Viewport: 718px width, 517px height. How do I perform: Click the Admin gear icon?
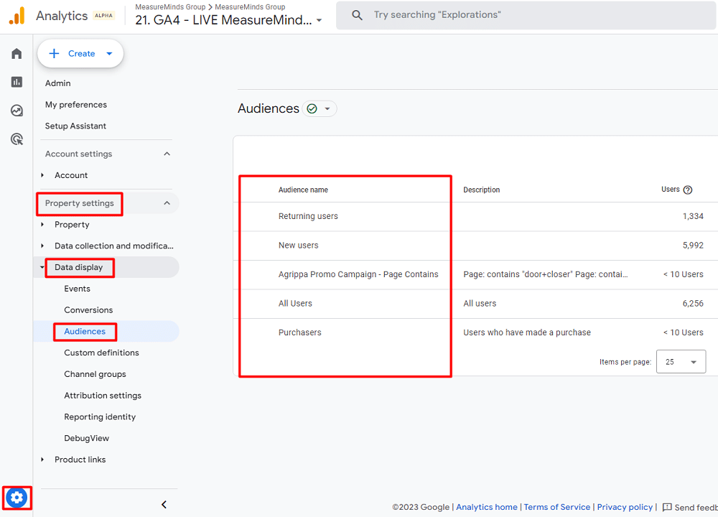click(x=17, y=497)
